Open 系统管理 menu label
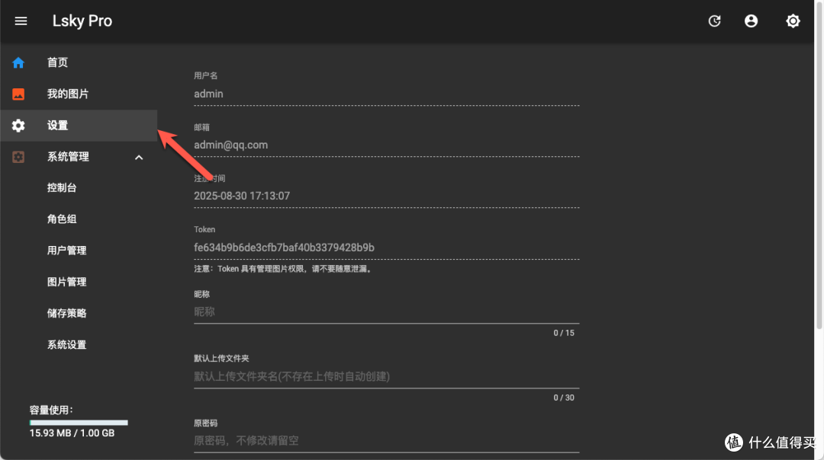Screen dimensions: 824x460 tap(68, 157)
